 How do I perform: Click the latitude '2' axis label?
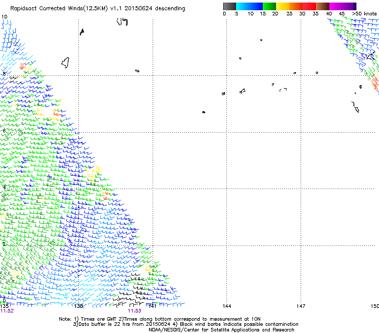pyautogui.click(x=4, y=244)
